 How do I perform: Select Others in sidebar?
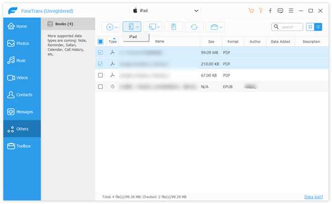click(22, 129)
